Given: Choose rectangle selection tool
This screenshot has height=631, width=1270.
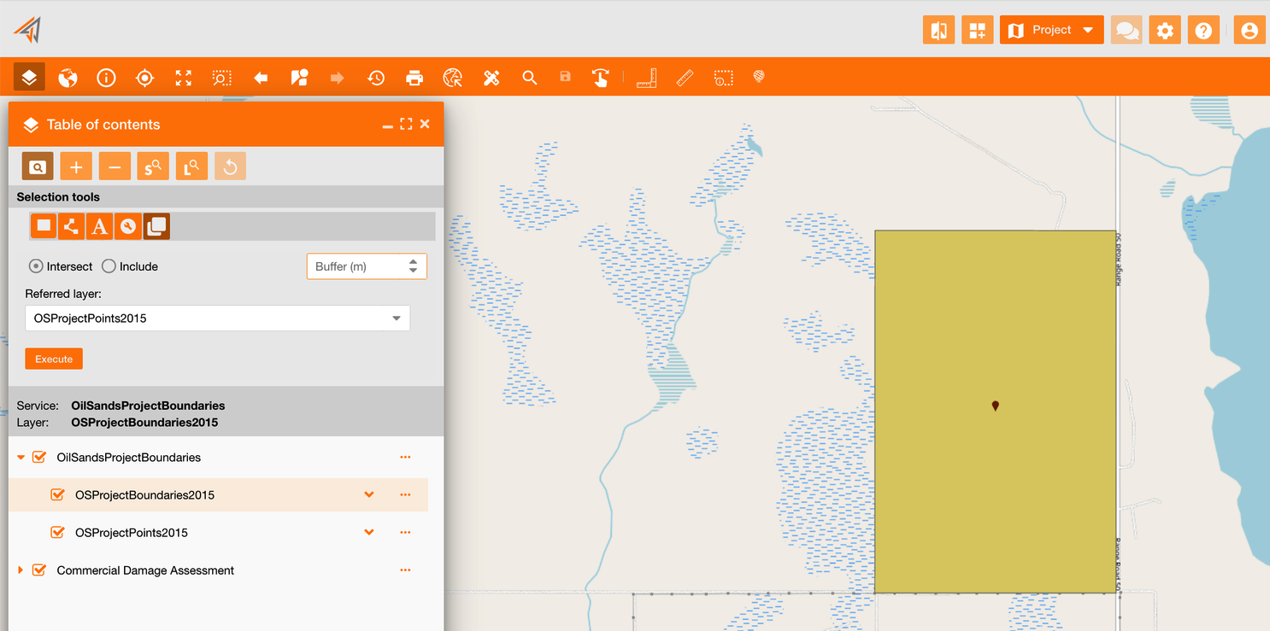Looking at the screenshot, I should (44, 226).
